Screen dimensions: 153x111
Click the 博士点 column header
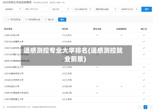tap(144, 29)
